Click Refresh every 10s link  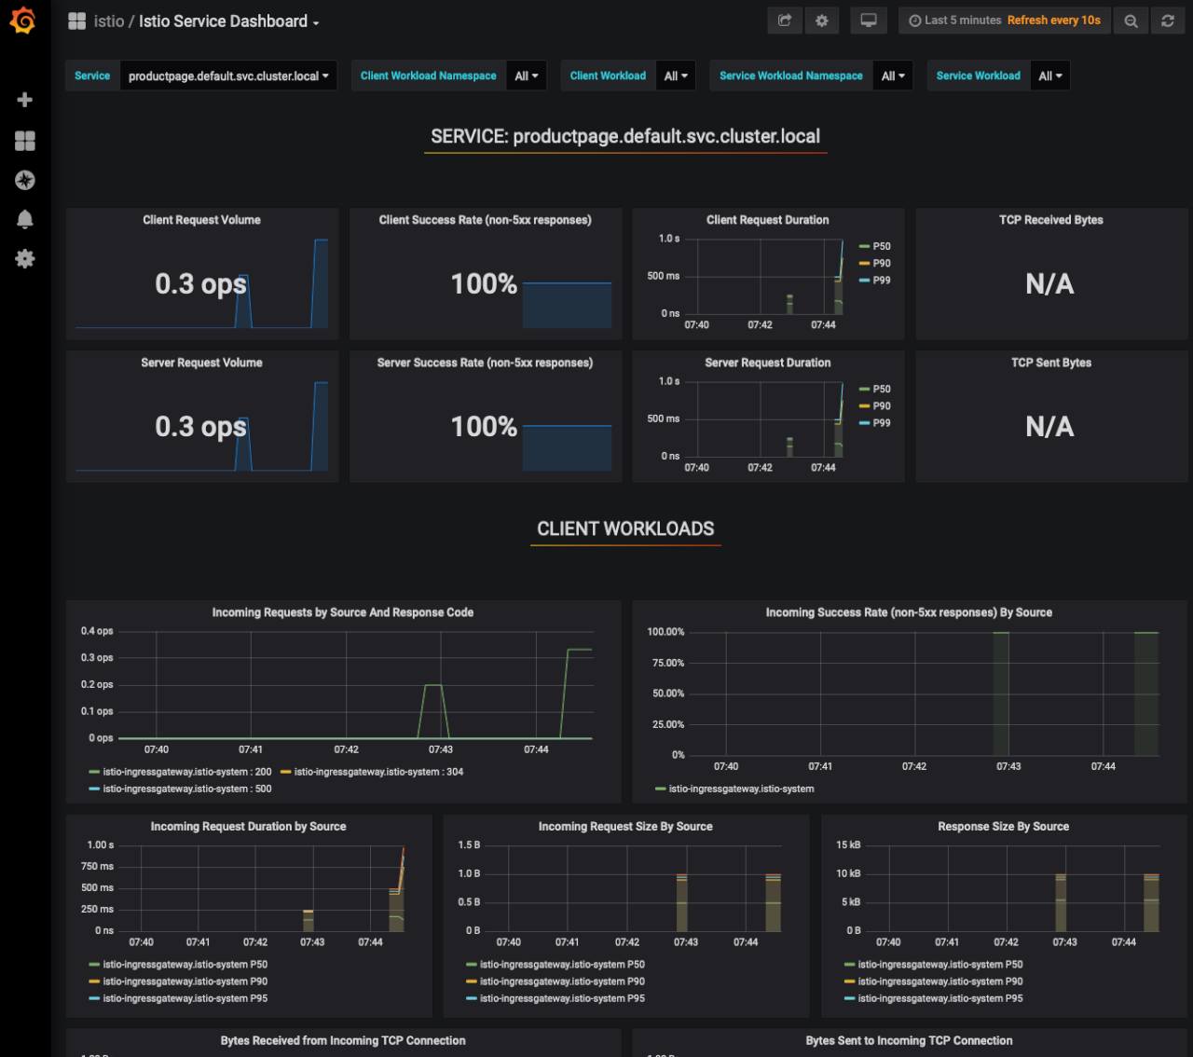pos(1054,20)
